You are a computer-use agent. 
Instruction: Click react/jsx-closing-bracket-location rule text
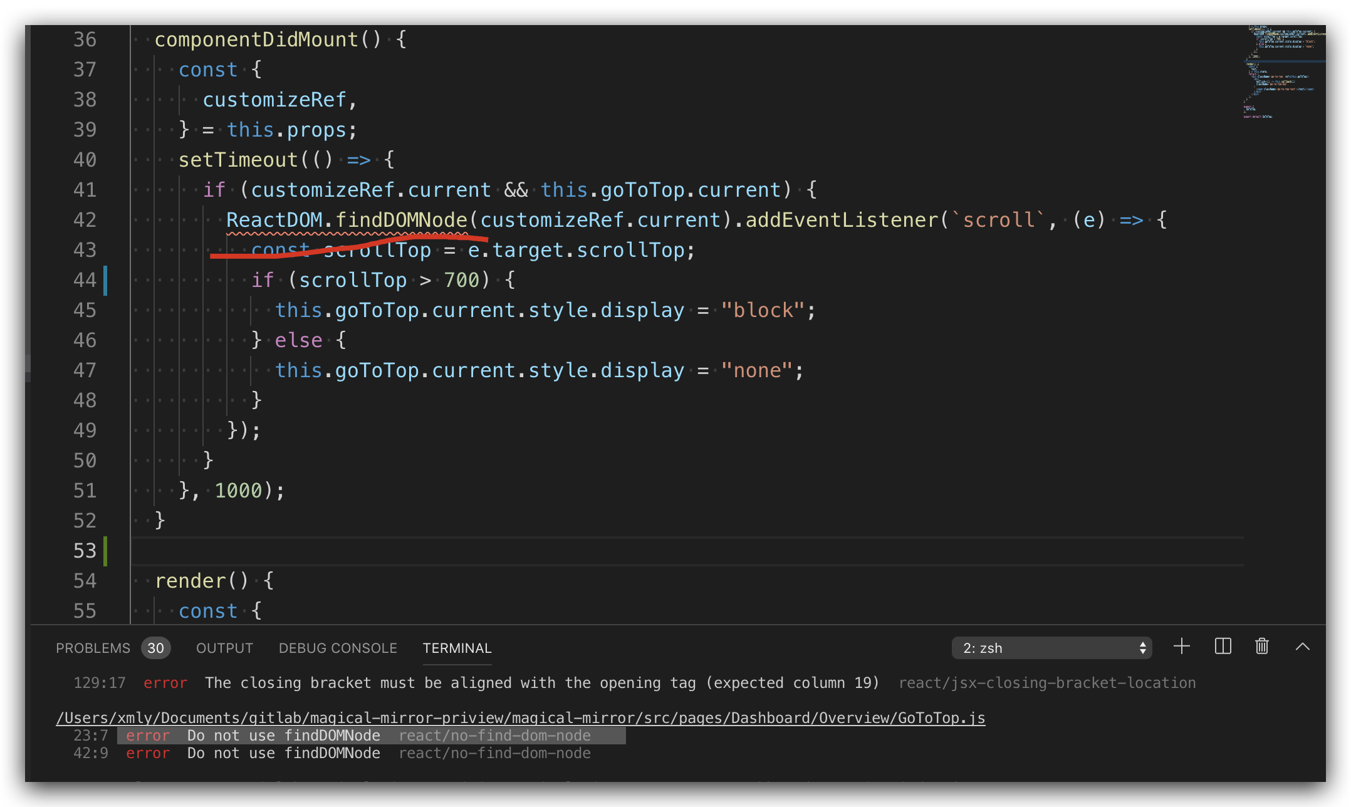click(x=1047, y=683)
